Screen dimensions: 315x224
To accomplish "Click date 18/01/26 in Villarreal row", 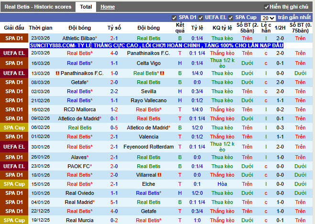I will coord(40,175).
